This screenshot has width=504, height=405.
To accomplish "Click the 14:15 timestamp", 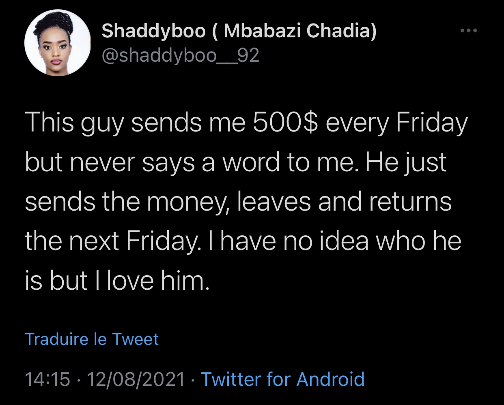I will pos(47,379).
